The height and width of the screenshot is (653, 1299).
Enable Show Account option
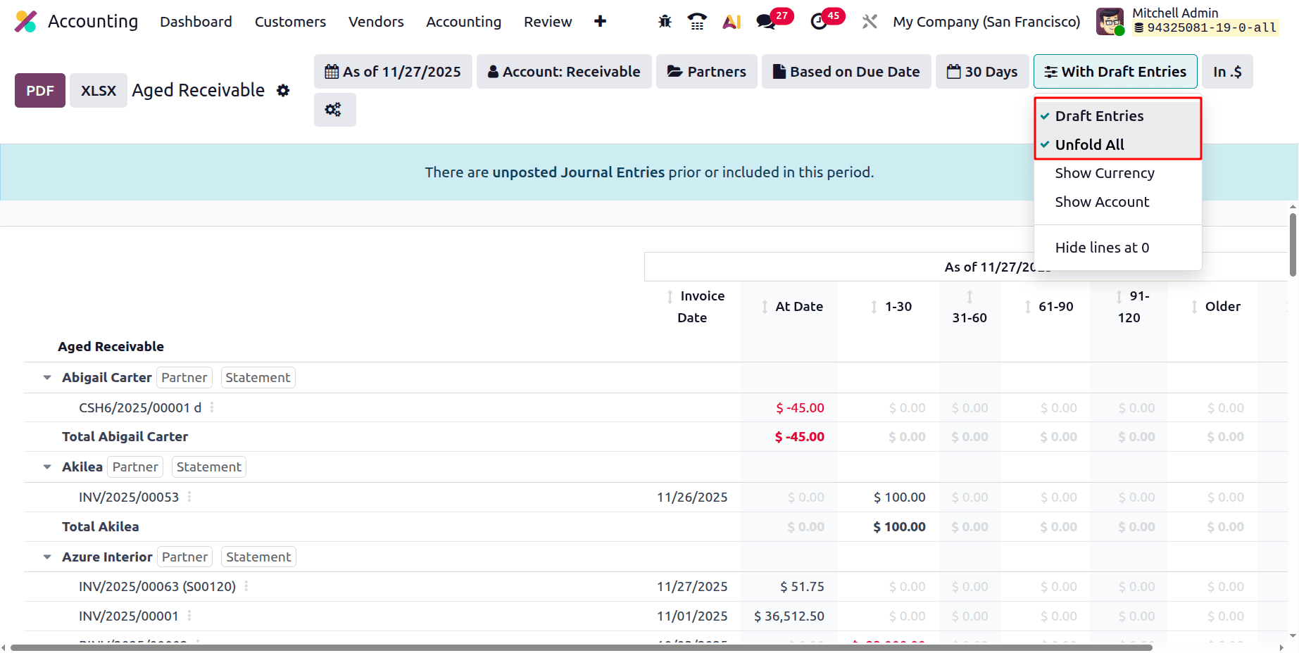coord(1117,202)
